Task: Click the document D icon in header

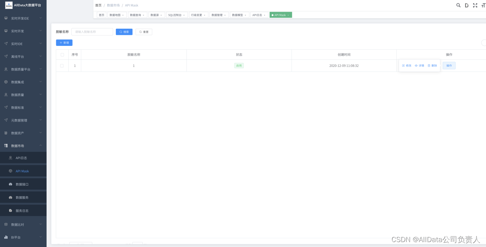Action: [467, 5]
